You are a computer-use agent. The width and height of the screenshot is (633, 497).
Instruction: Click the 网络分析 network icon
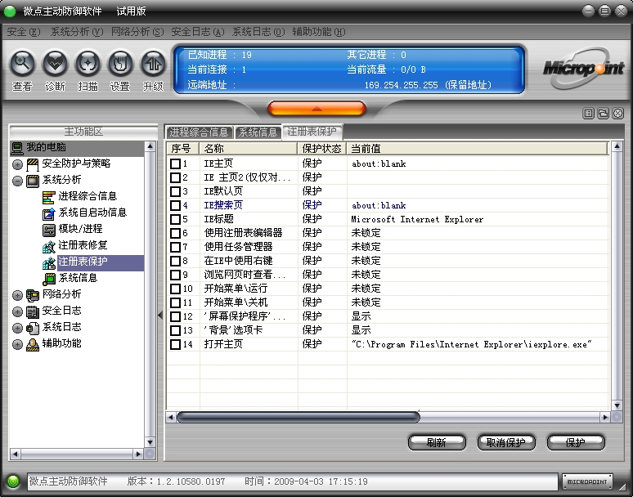click(33, 295)
